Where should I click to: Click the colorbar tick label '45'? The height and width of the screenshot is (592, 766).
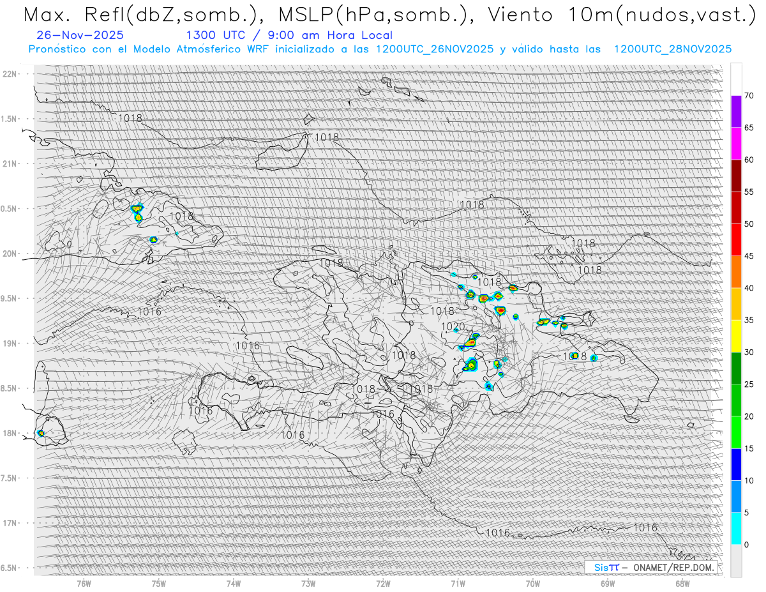749,256
